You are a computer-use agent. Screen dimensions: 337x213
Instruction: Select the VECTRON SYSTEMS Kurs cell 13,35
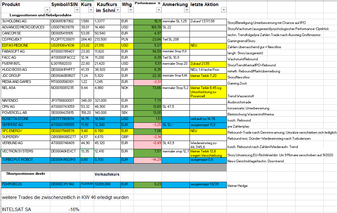[x=87, y=151]
